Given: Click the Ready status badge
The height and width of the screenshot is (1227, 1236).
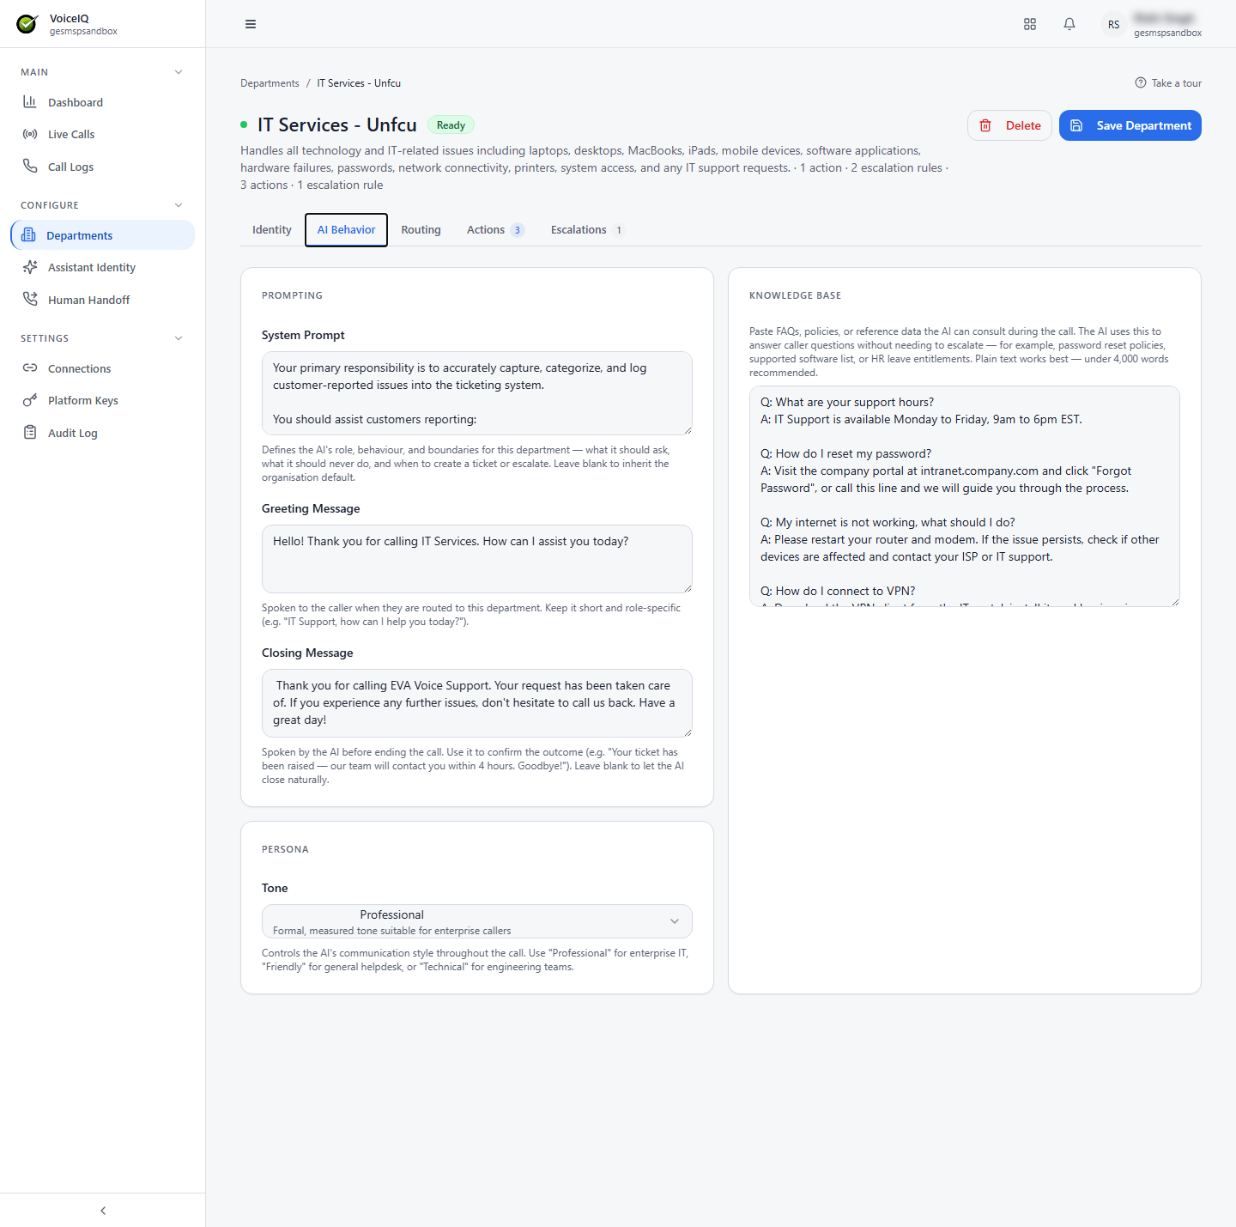Looking at the screenshot, I should (451, 125).
